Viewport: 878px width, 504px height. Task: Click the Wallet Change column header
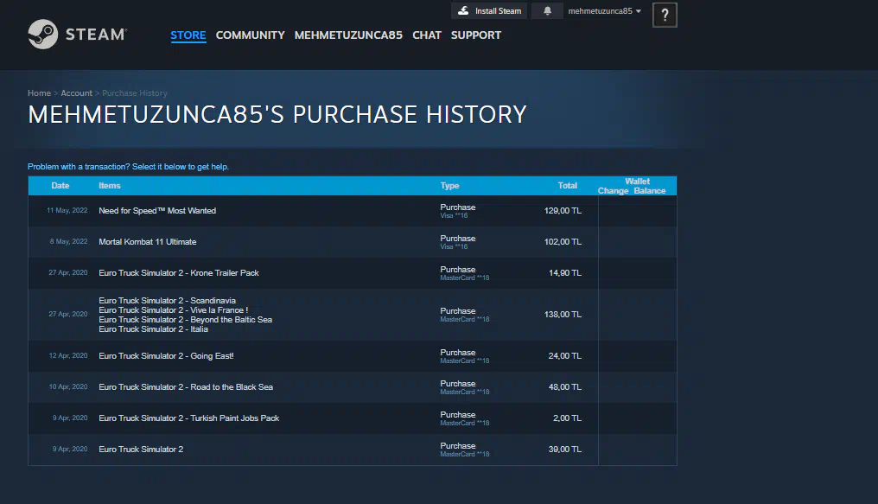pos(614,191)
